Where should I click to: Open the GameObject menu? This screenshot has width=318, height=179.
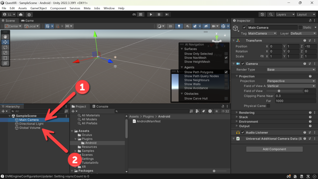(39, 8)
